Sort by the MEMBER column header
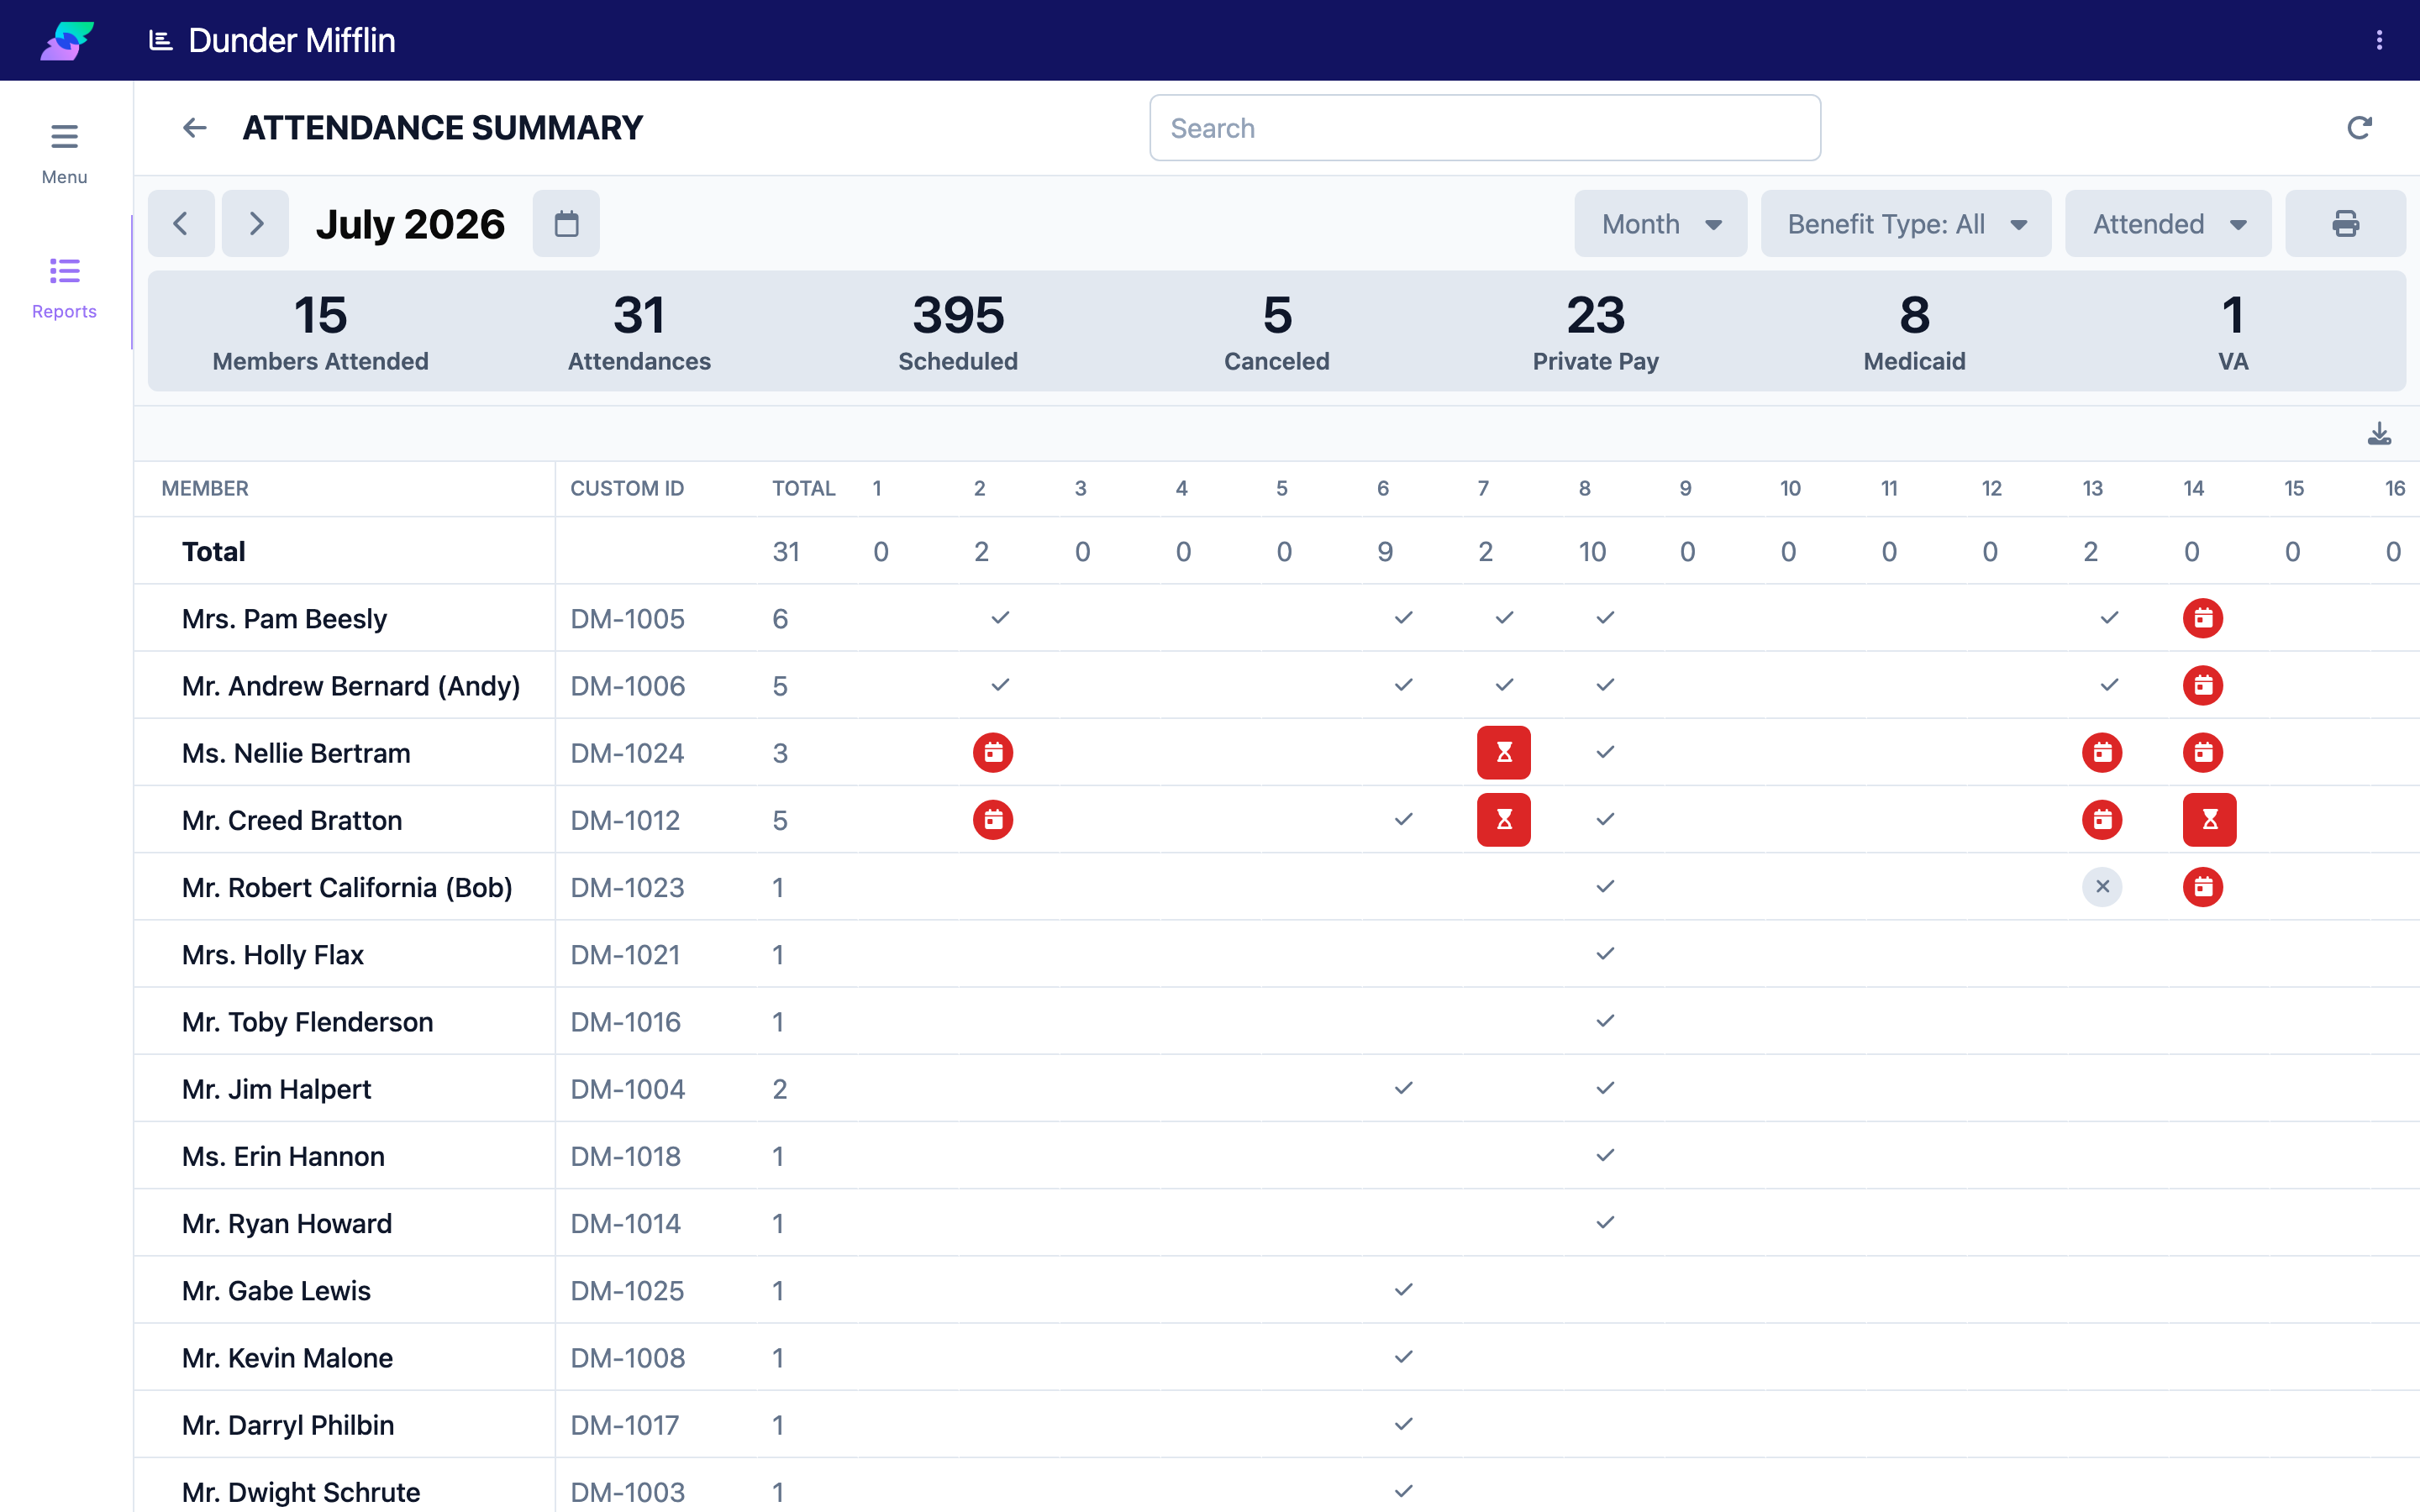Screen dimensions: 2420x1512 pyautogui.click(x=205, y=488)
